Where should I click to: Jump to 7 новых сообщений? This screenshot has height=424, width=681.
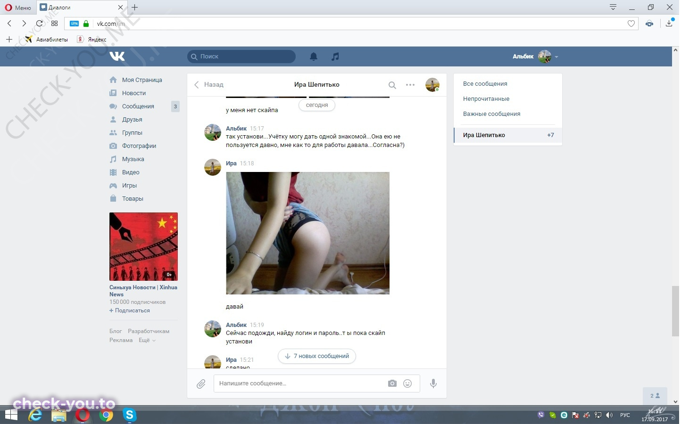[x=317, y=356]
